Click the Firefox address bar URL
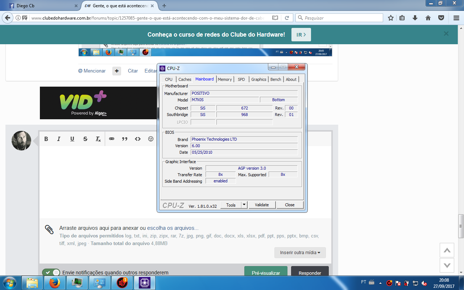This screenshot has width=464, height=290. coord(148,18)
